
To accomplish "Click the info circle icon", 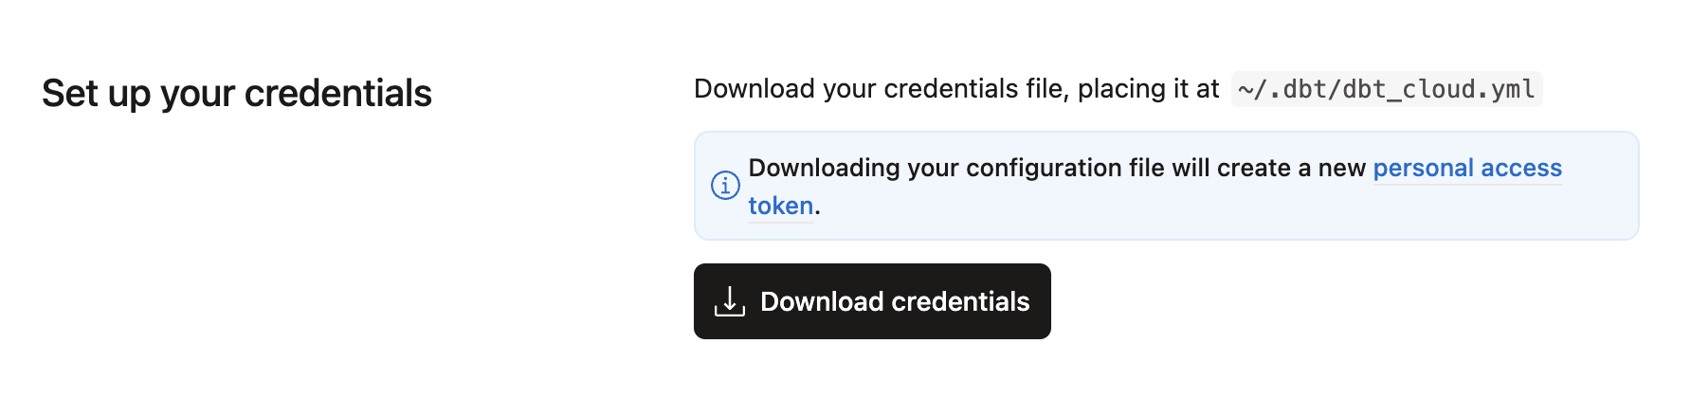I will (x=725, y=186).
